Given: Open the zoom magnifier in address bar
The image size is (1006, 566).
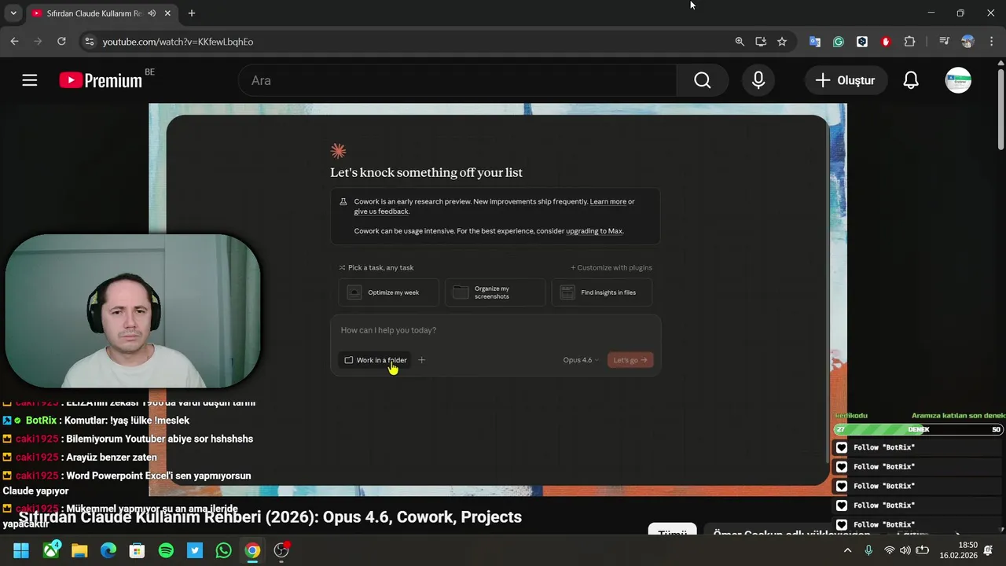Looking at the screenshot, I should (x=740, y=42).
